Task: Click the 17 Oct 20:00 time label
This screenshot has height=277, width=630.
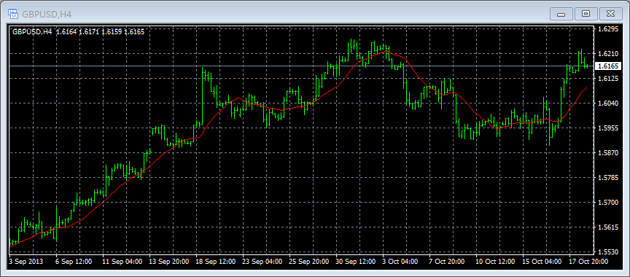Action: (588, 262)
